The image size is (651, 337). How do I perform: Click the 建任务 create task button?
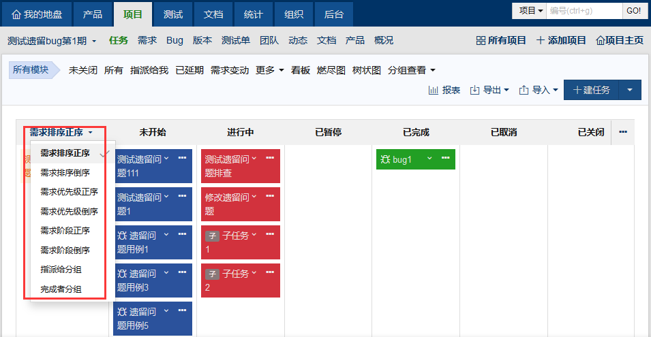tap(591, 90)
